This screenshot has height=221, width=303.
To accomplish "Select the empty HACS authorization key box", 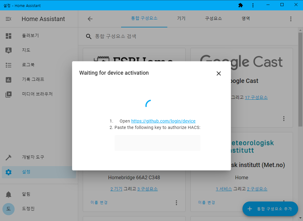I will pyautogui.click(x=158, y=143).
